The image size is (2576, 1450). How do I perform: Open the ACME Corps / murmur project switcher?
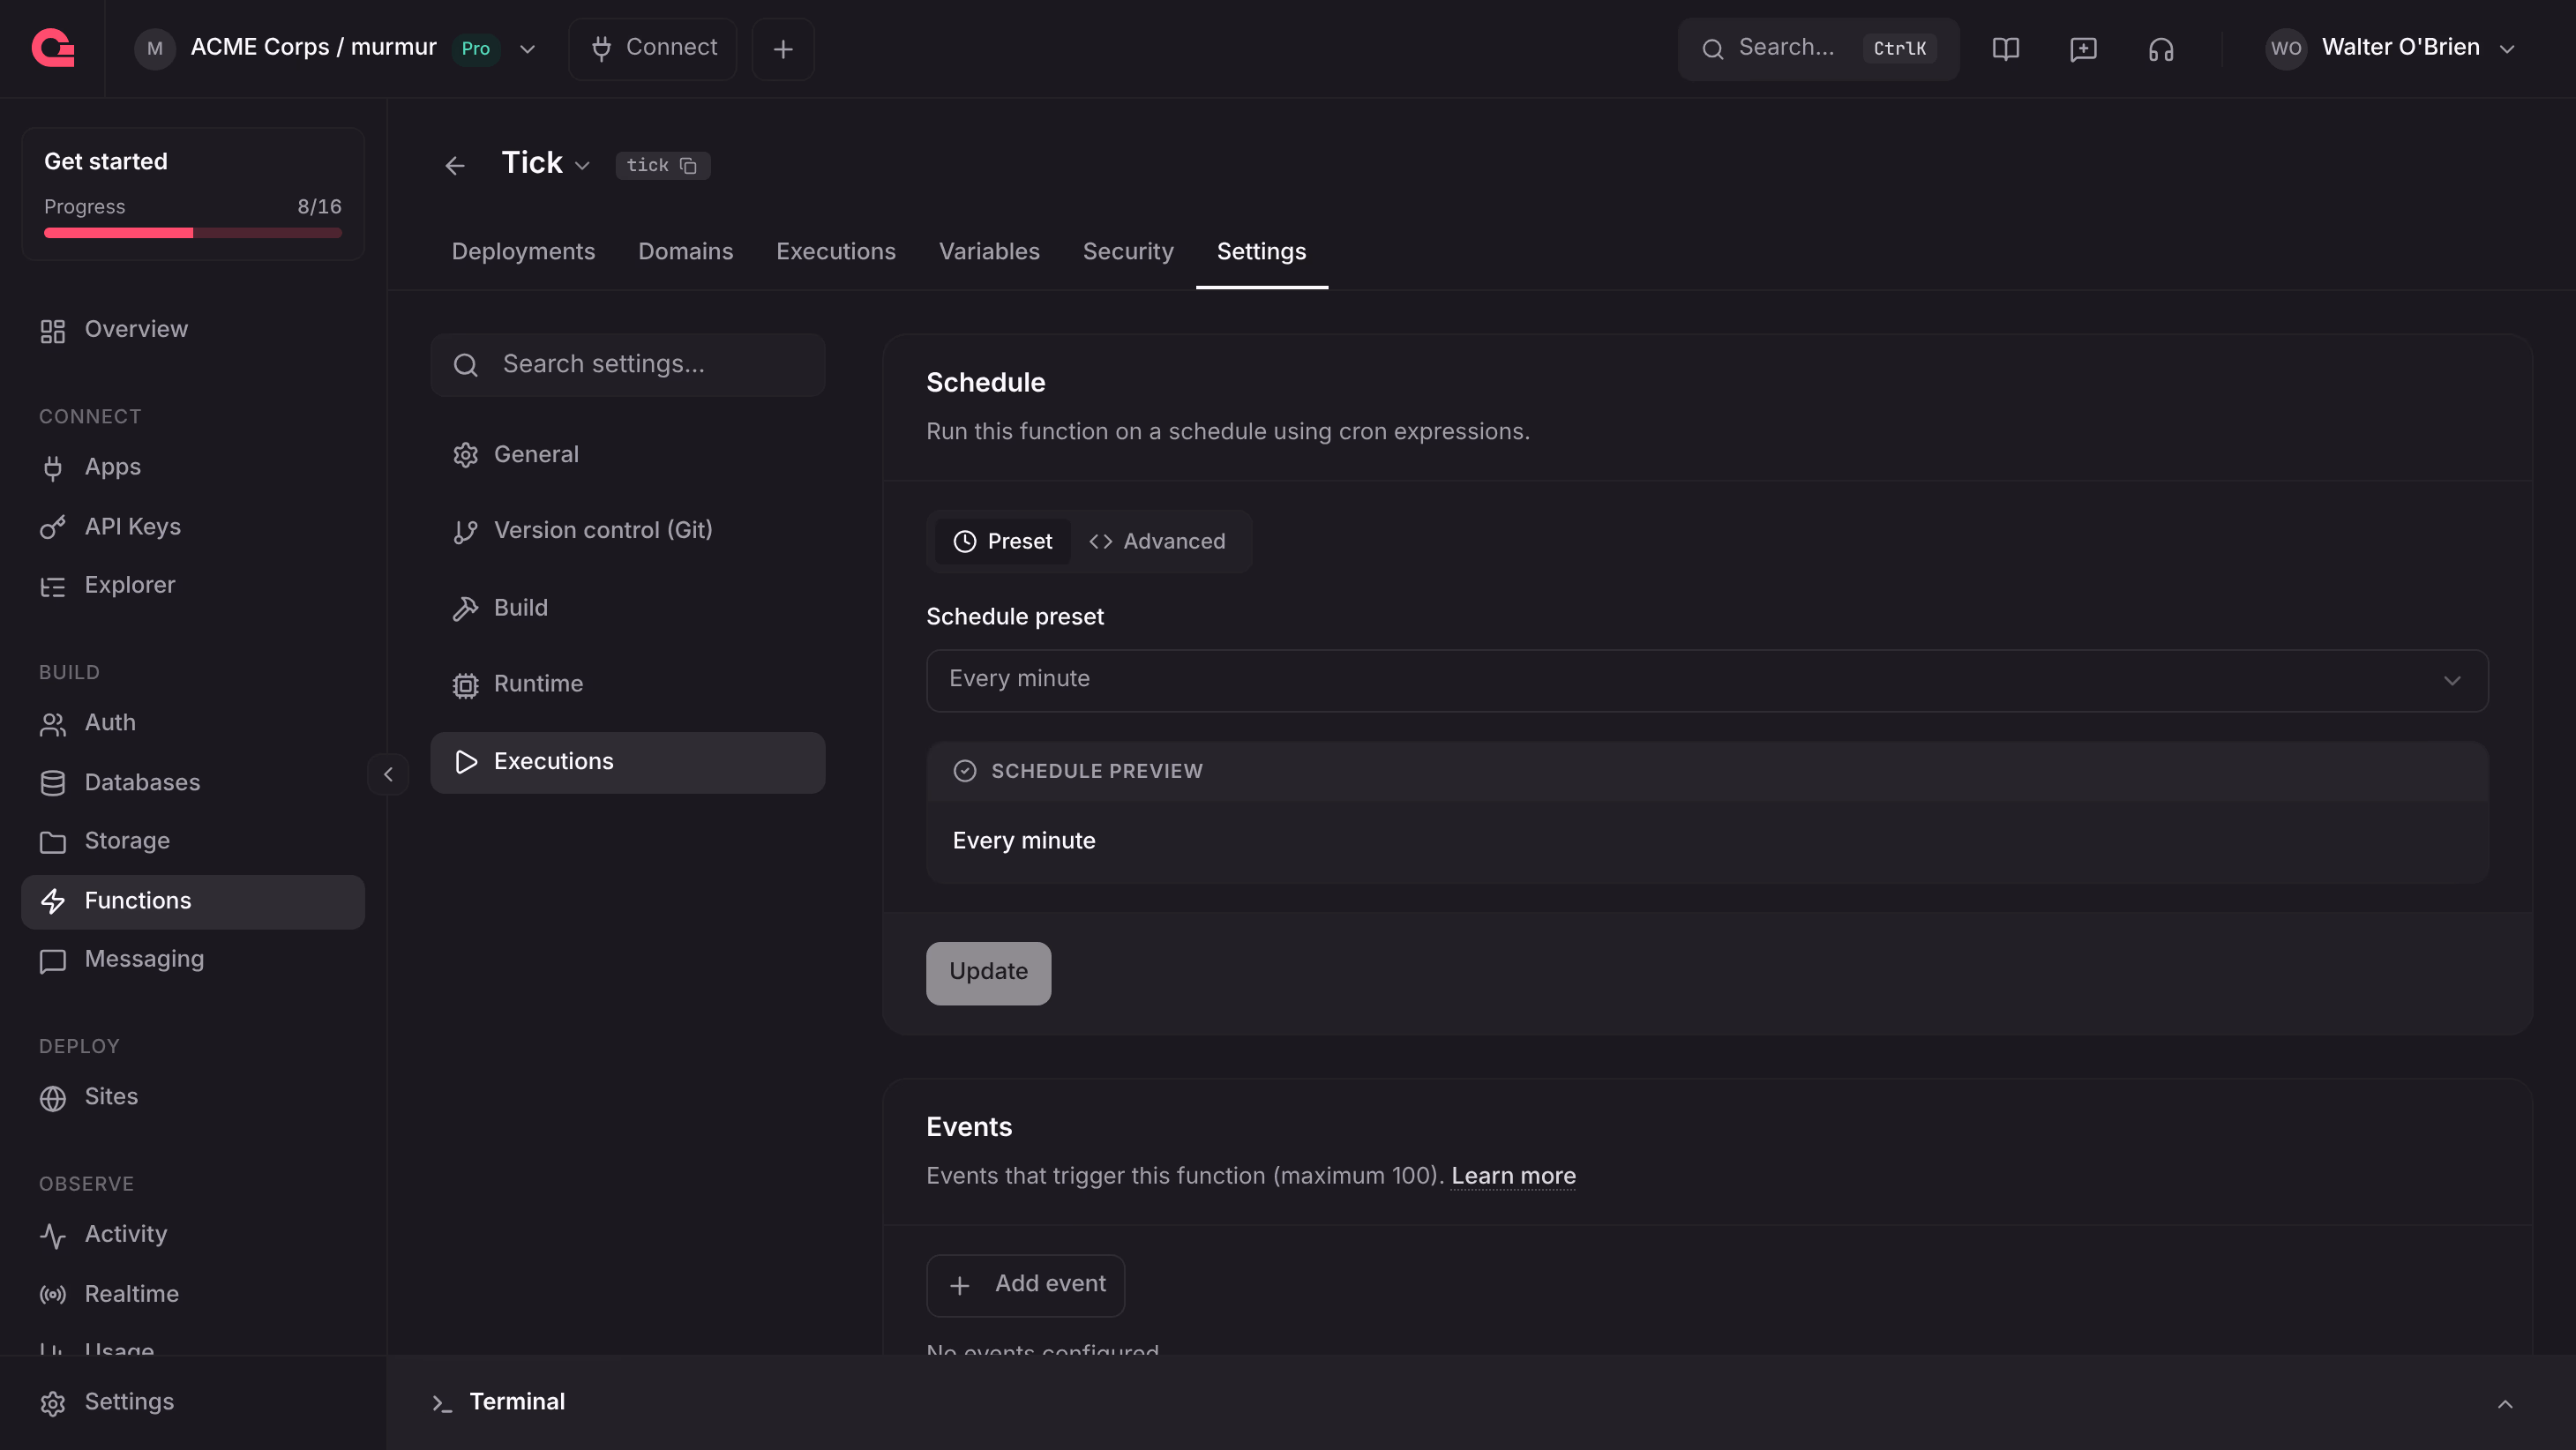[x=336, y=48]
